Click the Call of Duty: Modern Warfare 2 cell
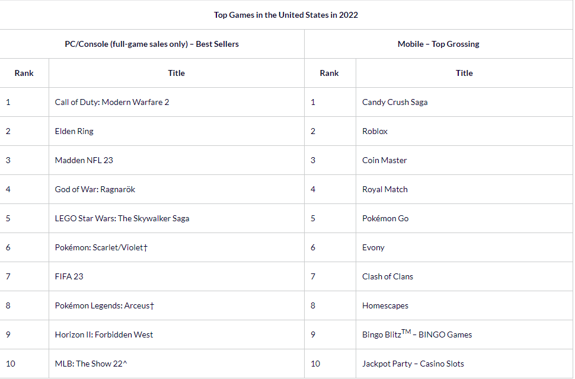This screenshot has width=575, height=379. coord(112,102)
